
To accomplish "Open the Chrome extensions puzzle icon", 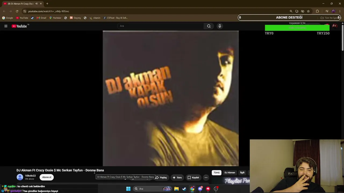I will [x=317, y=11].
